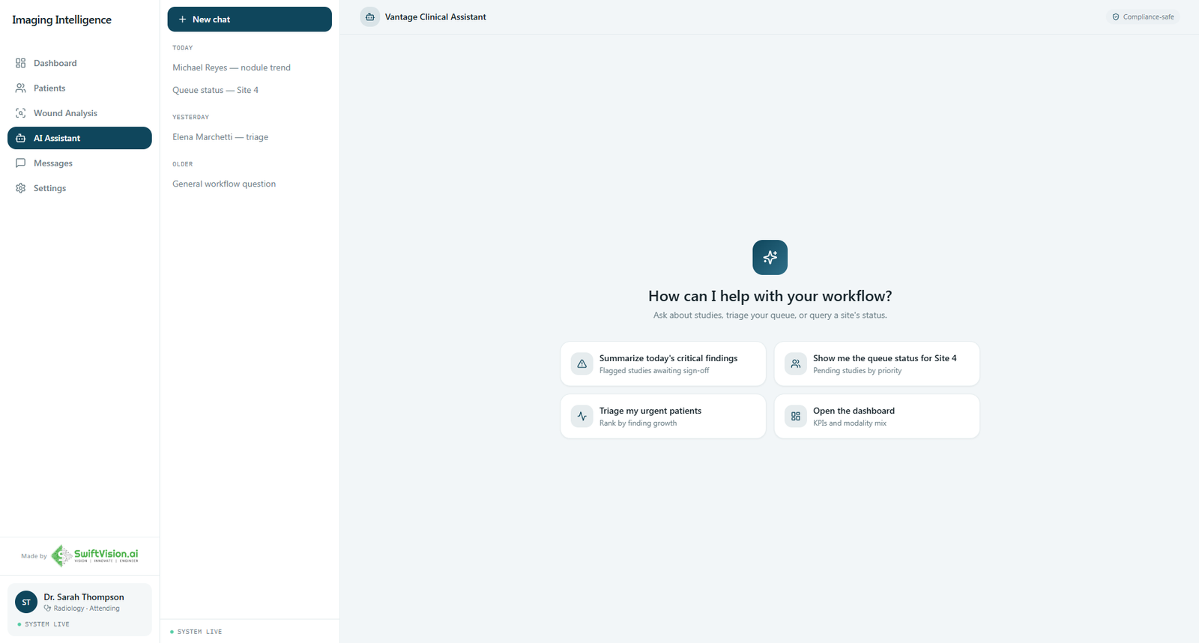This screenshot has width=1199, height=643.
Task: Click the How can I help with your workflow heading
Action: (x=770, y=296)
